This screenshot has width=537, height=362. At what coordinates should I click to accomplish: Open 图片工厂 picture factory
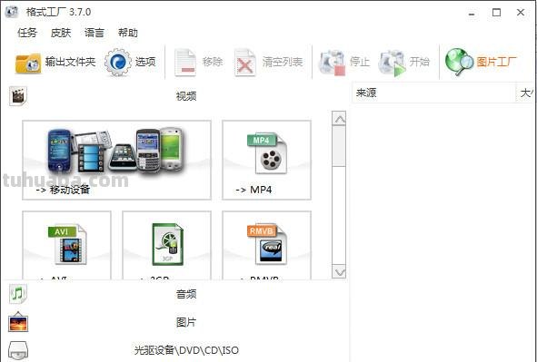point(481,62)
